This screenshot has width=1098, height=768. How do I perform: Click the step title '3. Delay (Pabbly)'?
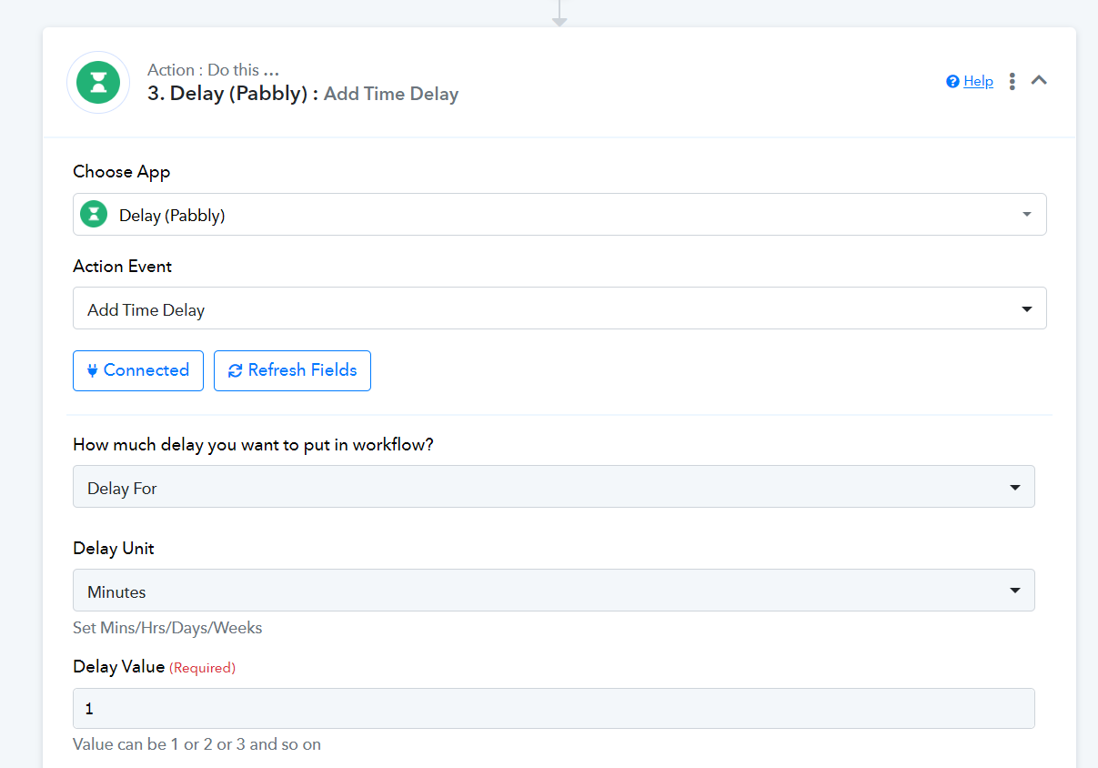(x=227, y=94)
